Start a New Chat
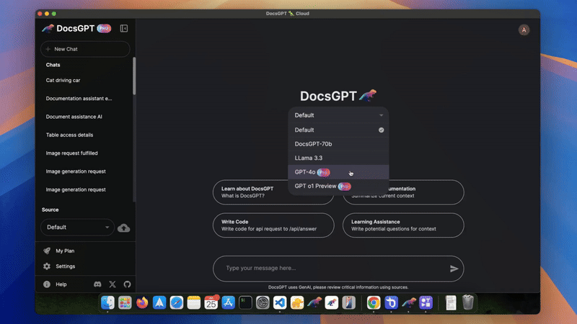577x324 pixels. coord(85,49)
